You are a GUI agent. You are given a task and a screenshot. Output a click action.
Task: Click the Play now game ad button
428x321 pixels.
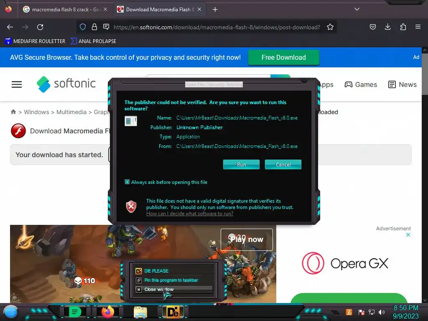(247, 239)
